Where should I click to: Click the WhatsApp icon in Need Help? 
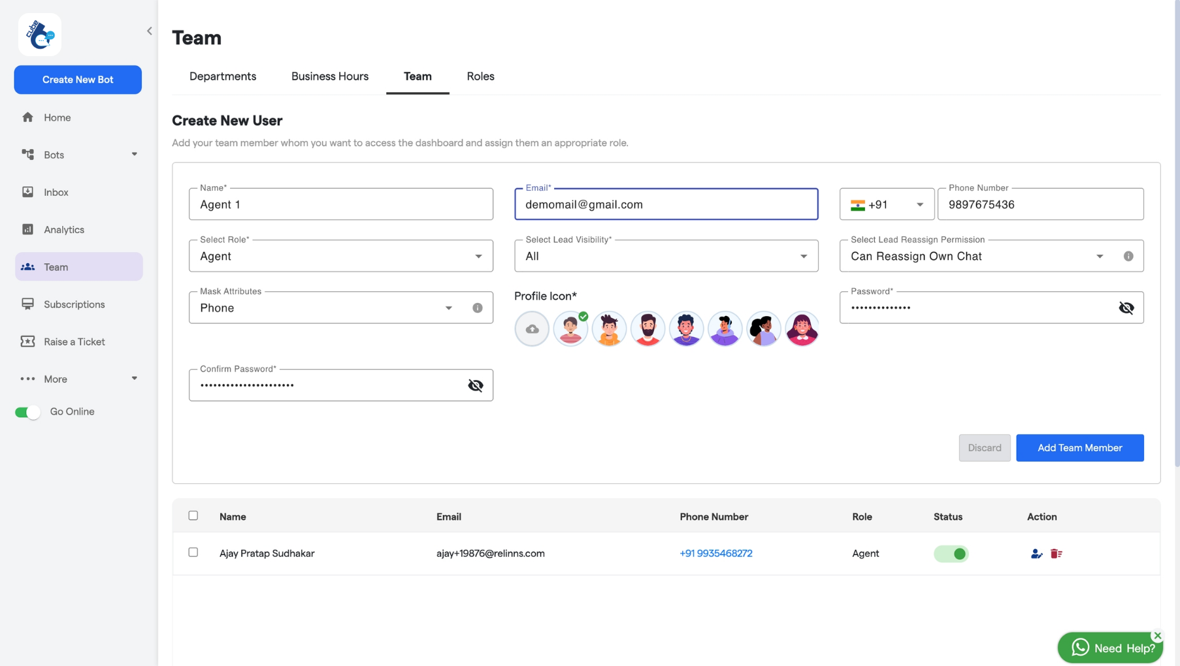pyautogui.click(x=1080, y=647)
